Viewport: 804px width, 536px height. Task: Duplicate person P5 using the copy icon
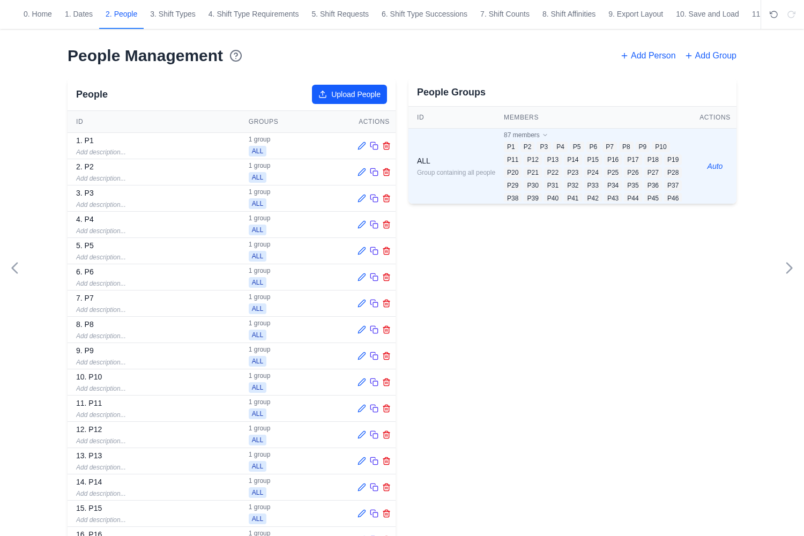point(374,251)
